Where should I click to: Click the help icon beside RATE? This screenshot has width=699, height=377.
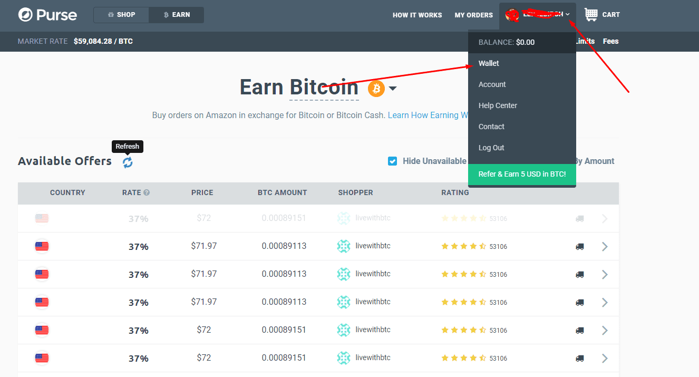pos(147,193)
